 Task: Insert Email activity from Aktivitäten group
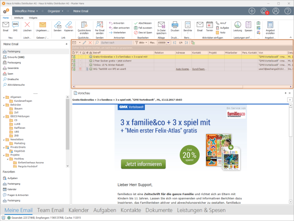click(200, 26)
